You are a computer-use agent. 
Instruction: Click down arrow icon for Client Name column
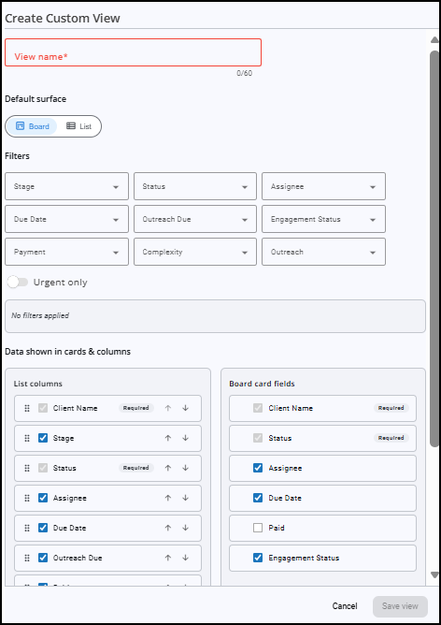coord(186,408)
